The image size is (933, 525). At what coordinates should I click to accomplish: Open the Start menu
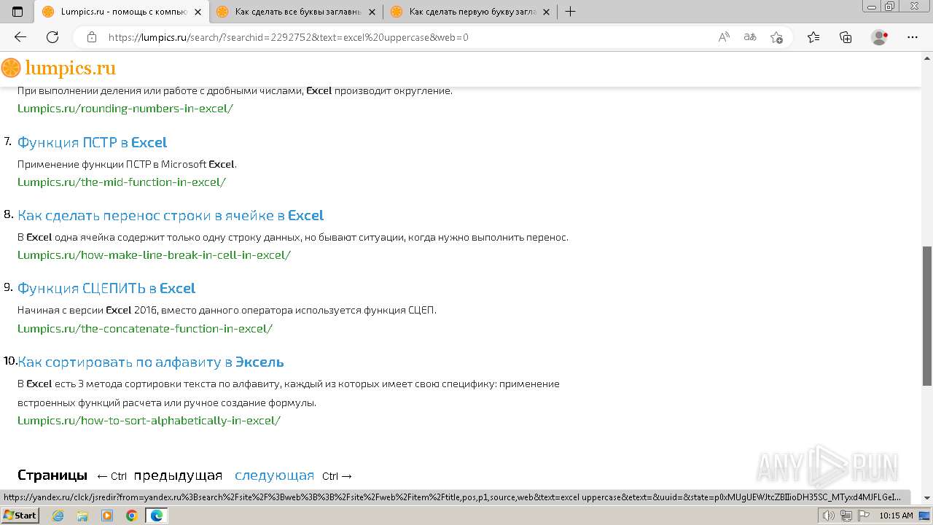[x=20, y=516]
